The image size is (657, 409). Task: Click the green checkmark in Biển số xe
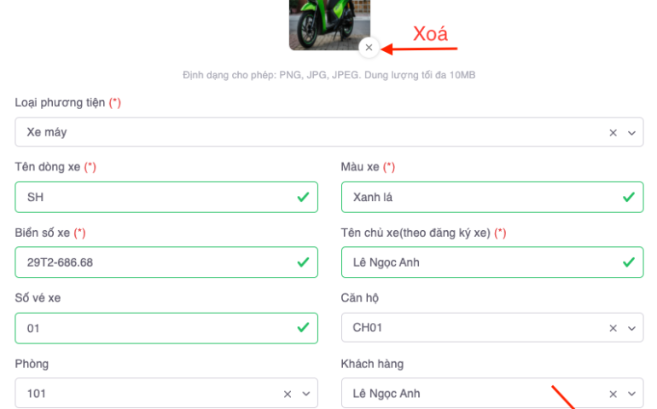(303, 262)
